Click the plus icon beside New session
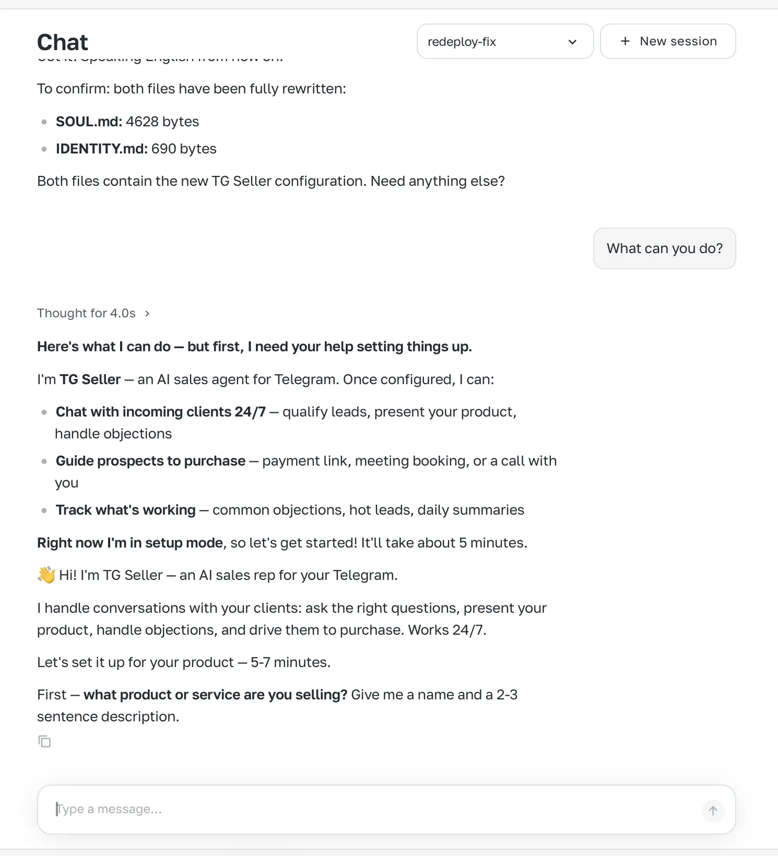This screenshot has width=778, height=856. pos(625,41)
